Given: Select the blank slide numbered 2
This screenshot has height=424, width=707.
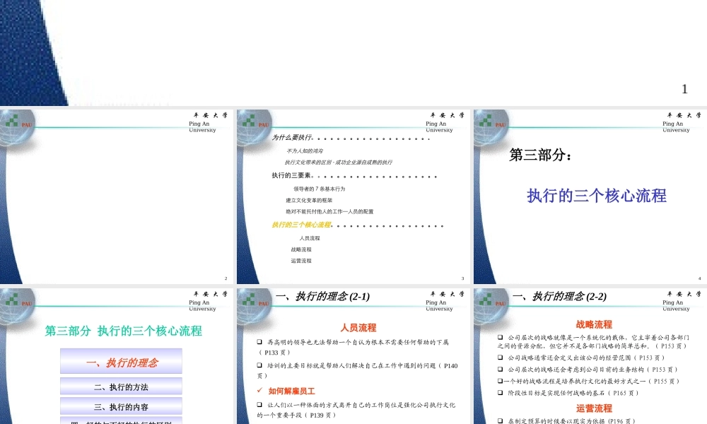Looking at the screenshot, I should point(117,196).
